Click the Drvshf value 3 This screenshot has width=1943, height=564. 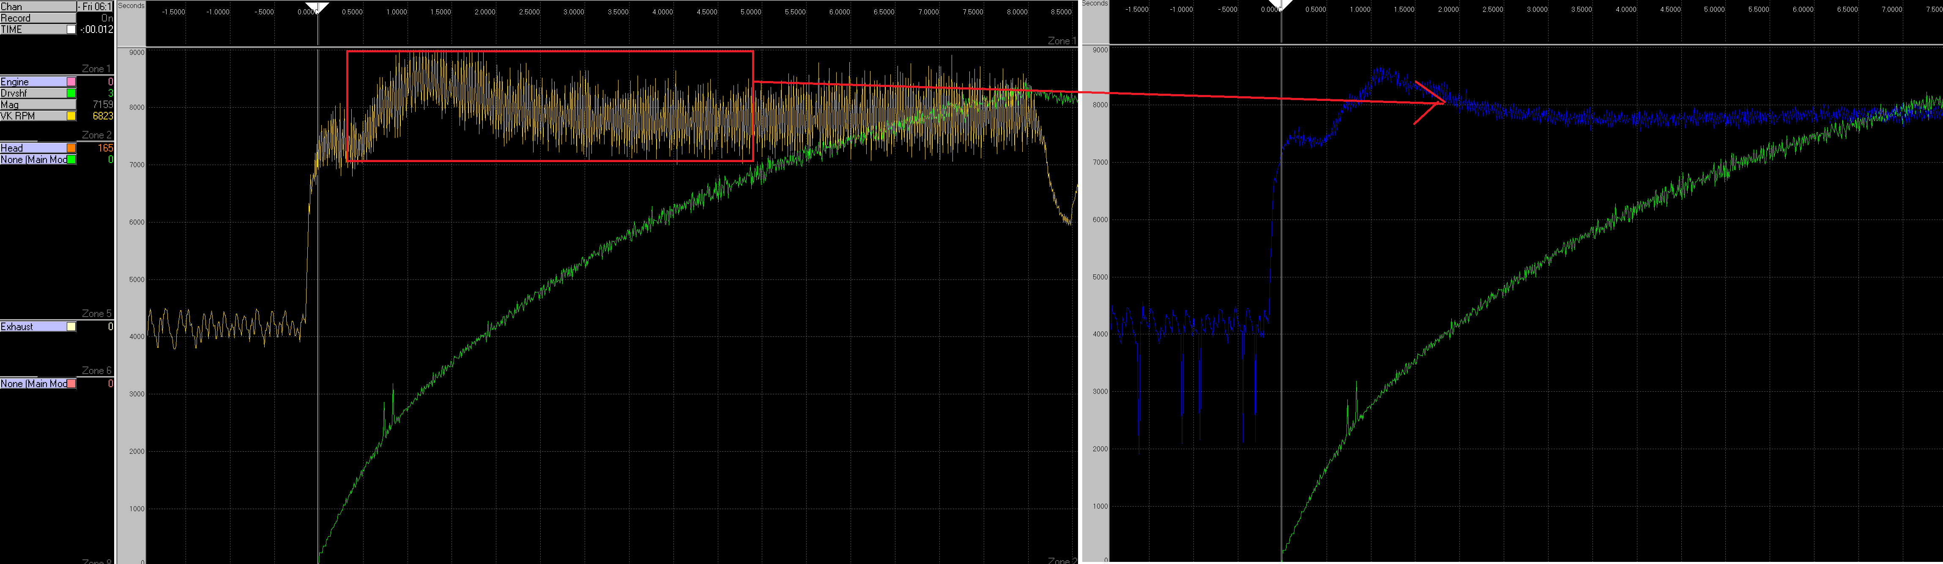111,93
